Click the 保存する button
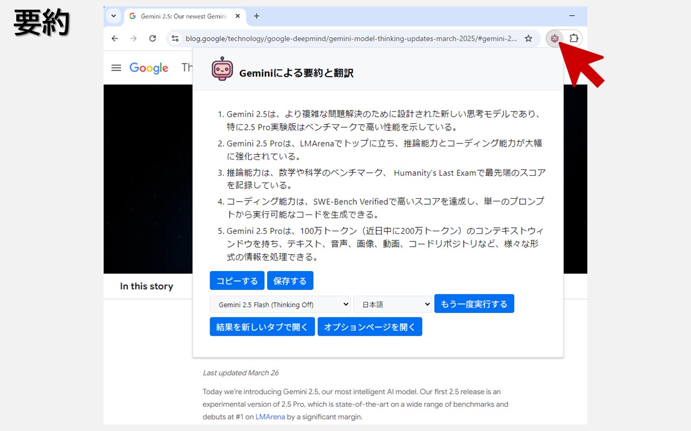 pyautogui.click(x=290, y=281)
